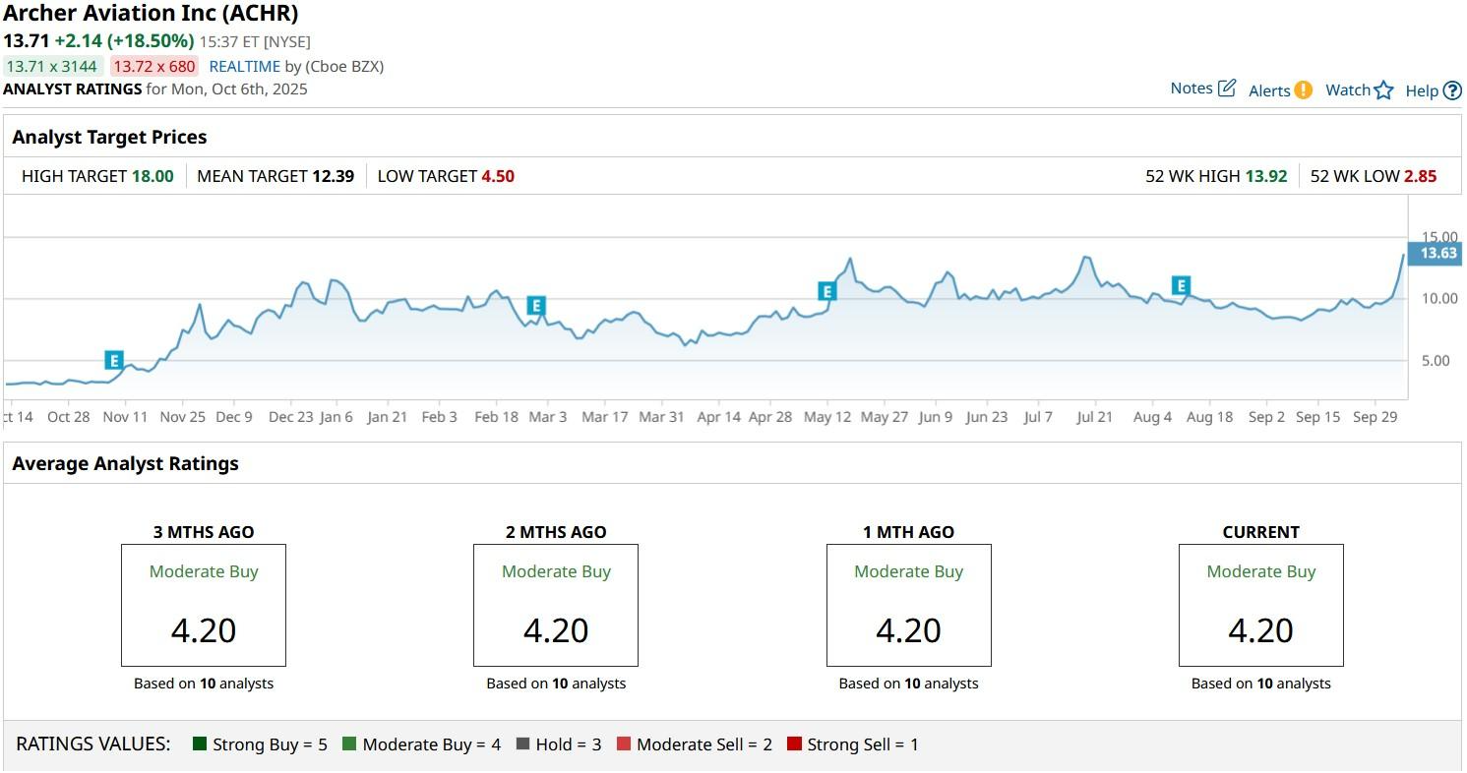Click the Mean Target 12.39 value

(333, 176)
